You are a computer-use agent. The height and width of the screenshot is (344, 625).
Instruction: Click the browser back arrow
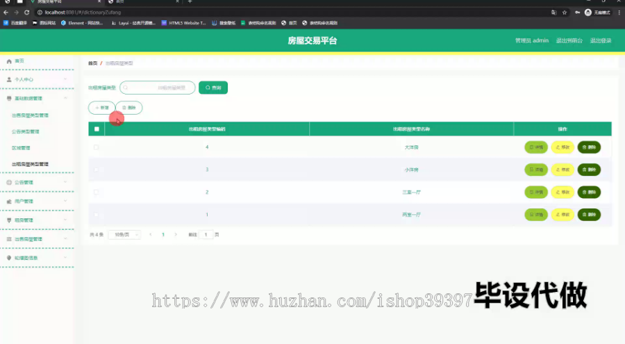point(6,13)
